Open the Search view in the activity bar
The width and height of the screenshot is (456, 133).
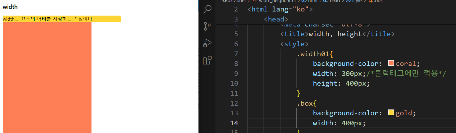pos(207,9)
